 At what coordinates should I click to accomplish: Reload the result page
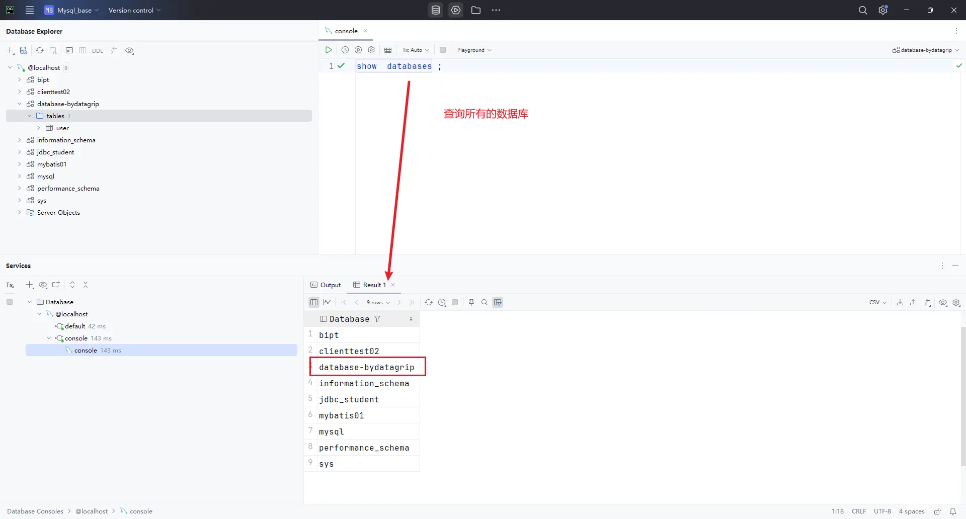click(429, 302)
